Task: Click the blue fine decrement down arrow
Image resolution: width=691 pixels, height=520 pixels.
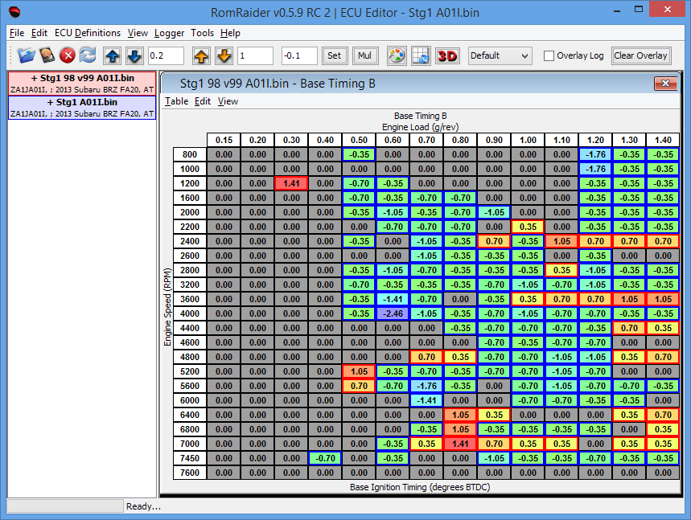Action: (x=134, y=55)
